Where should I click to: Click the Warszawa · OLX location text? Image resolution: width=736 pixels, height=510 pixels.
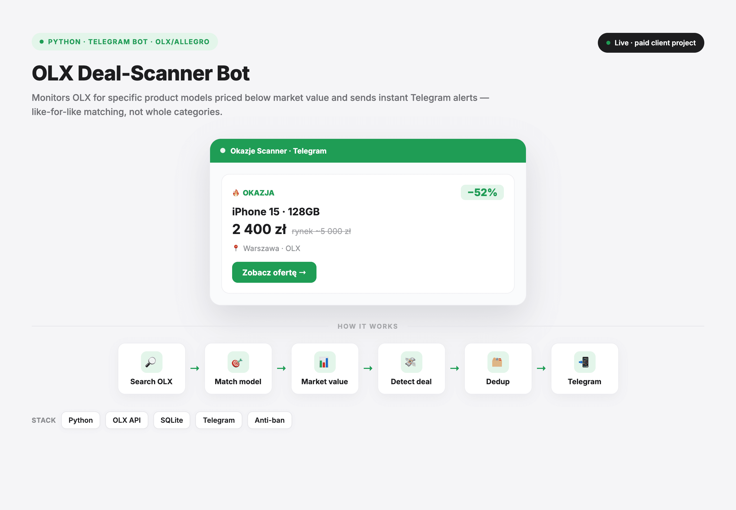[271, 248]
